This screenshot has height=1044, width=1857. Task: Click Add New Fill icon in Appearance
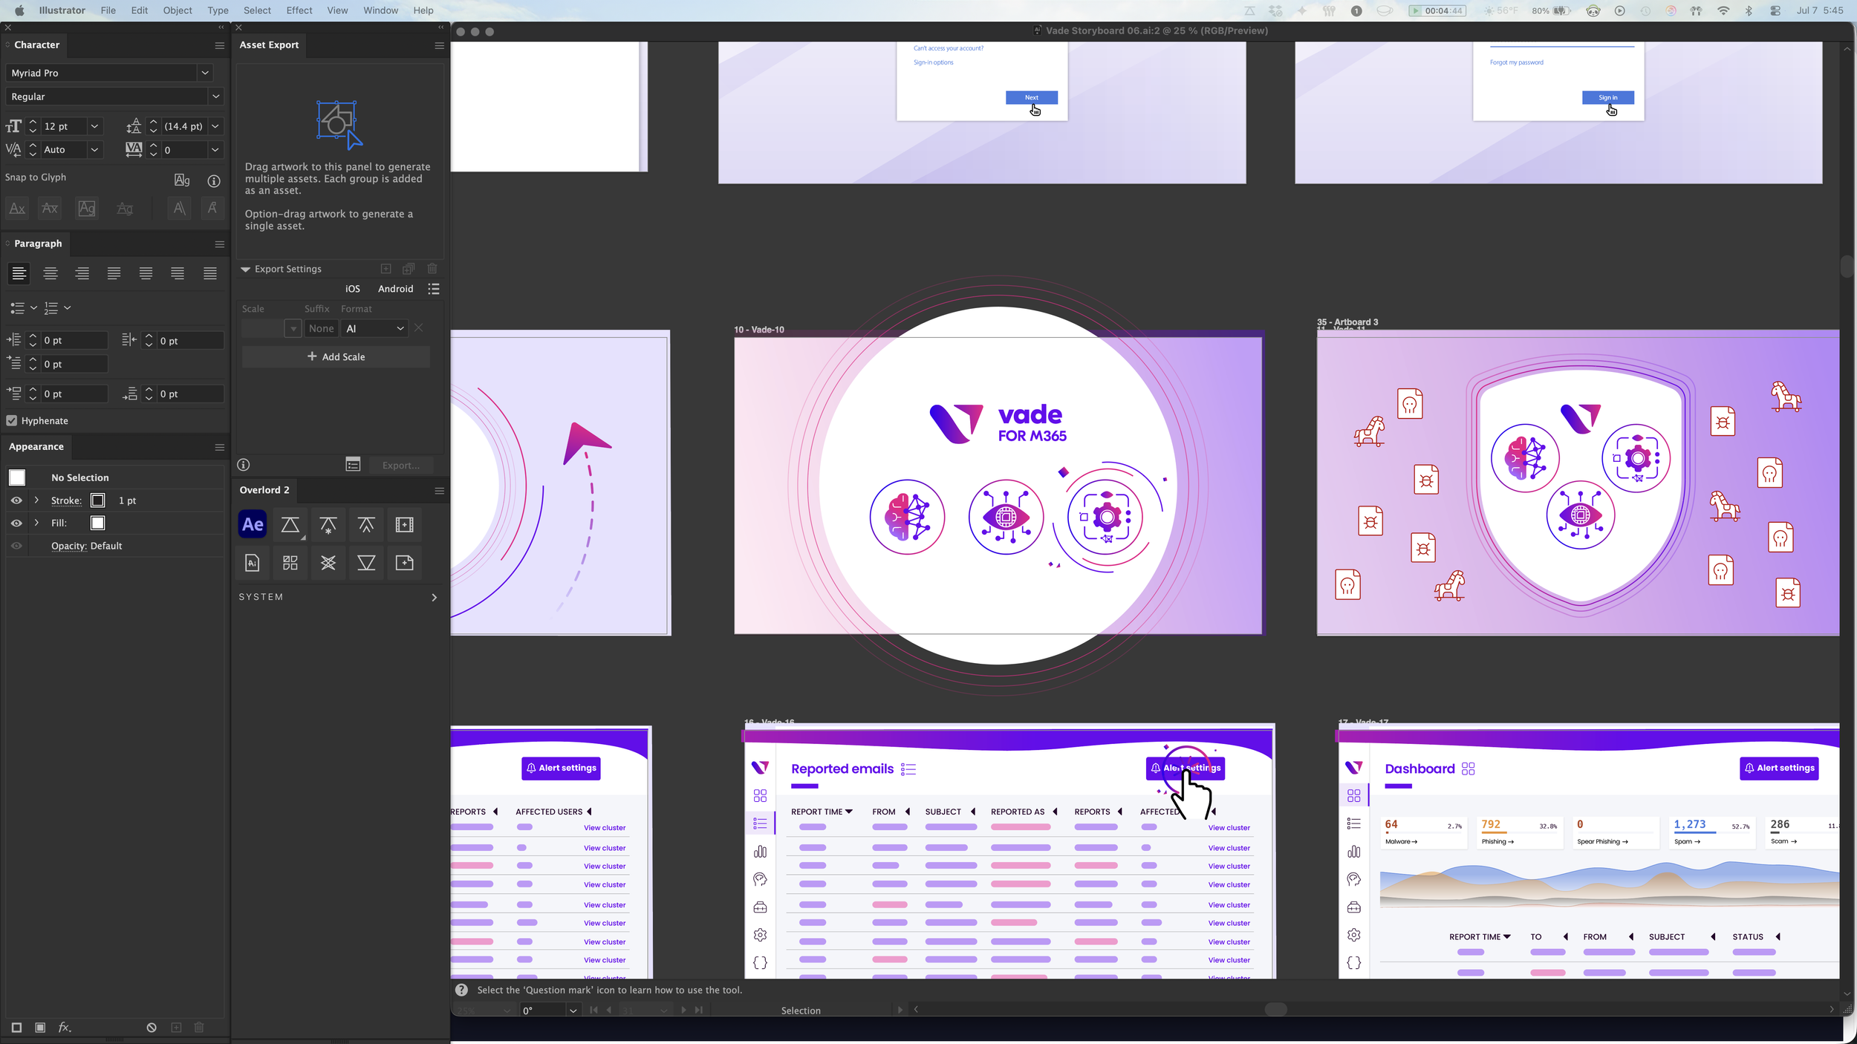[40, 1028]
